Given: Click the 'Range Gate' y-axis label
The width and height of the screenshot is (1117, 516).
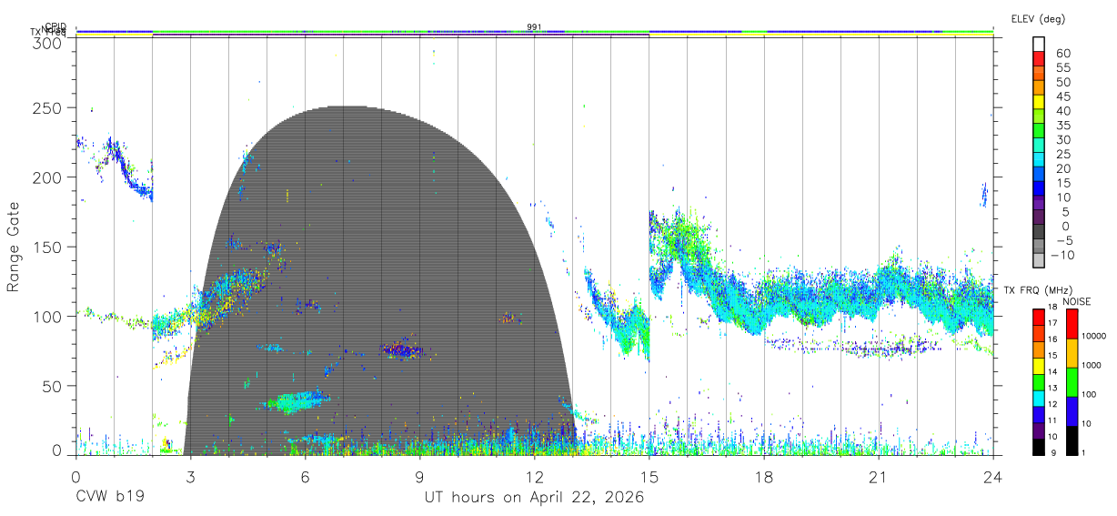Looking at the screenshot, I should [14, 248].
